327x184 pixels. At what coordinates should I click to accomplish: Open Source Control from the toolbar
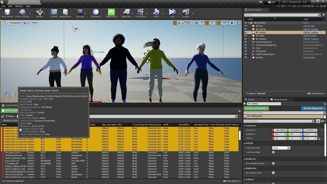[22, 13]
